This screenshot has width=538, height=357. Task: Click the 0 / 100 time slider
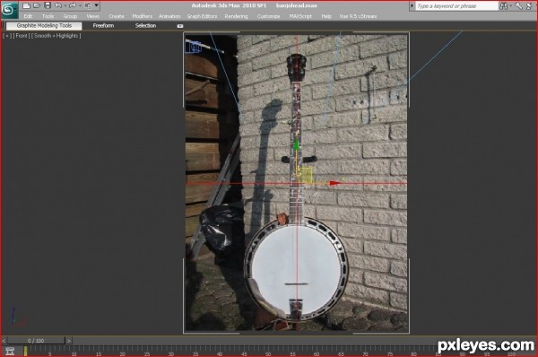point(36,341)
